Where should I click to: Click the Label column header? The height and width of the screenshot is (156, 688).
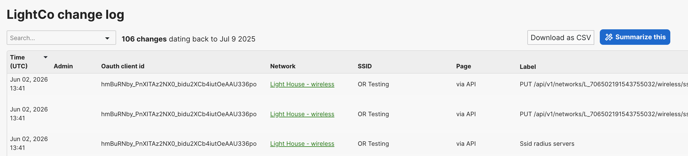point(528,67)
